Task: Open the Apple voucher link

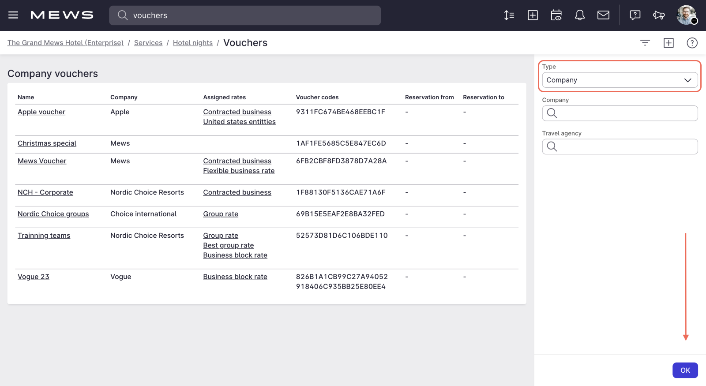Action: [x=41, y=112]
